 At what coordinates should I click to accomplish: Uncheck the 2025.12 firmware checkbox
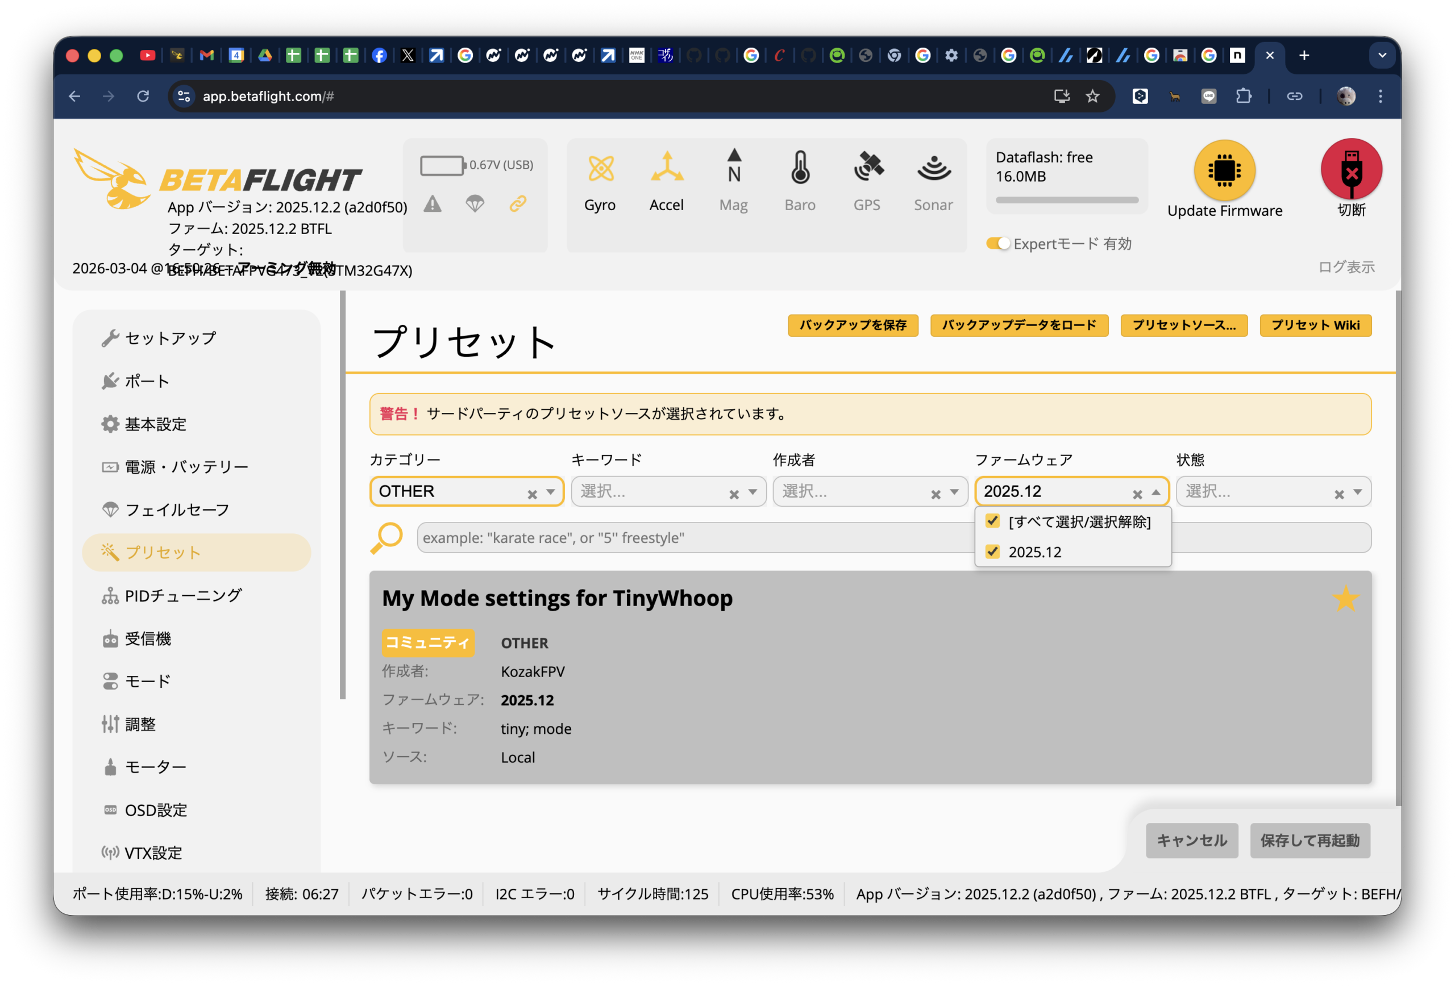[992, 551]
